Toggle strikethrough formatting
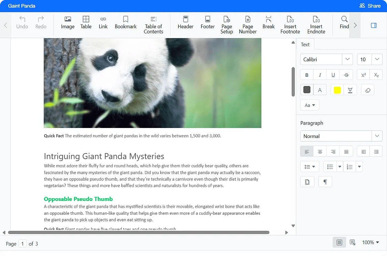This screenshot has width=387, height=256. tap(346, 75)
